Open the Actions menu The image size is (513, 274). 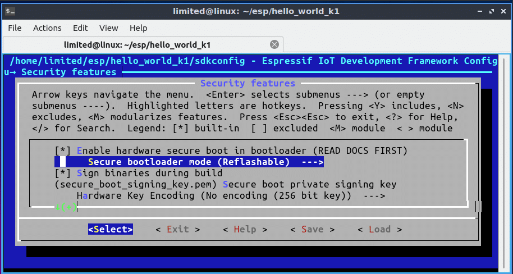47,28
